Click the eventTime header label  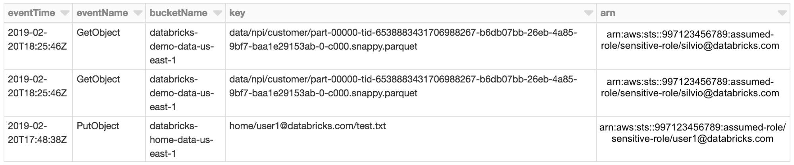point(31,13)
